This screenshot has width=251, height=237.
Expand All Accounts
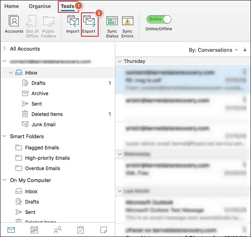click(x=4, y=49)
